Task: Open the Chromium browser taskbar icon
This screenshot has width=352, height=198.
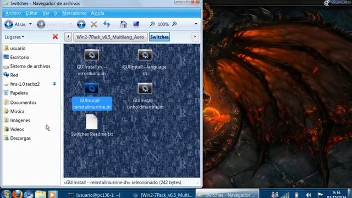Action: tap(29, 194)
